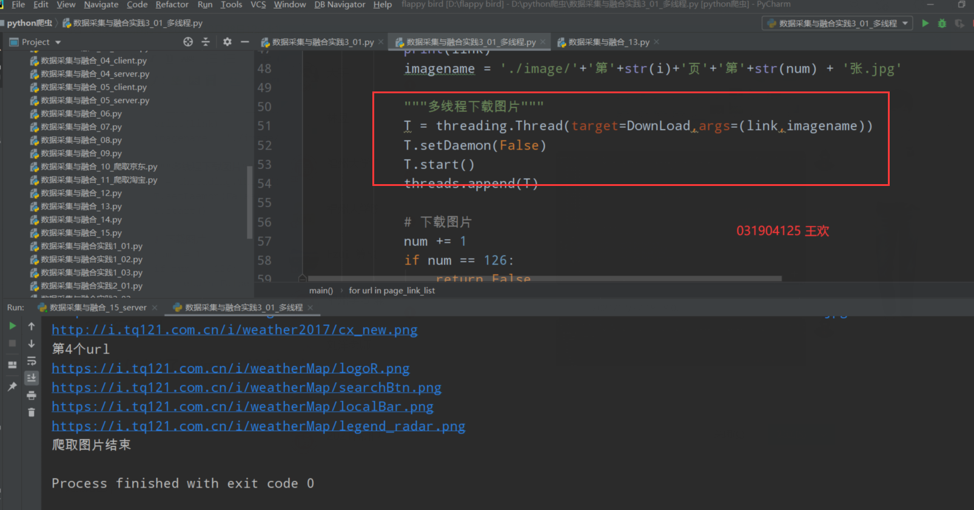This screenshot has width=974, height=510.
Task: Jump up the stack trace in console
Action: coord(32,326)
